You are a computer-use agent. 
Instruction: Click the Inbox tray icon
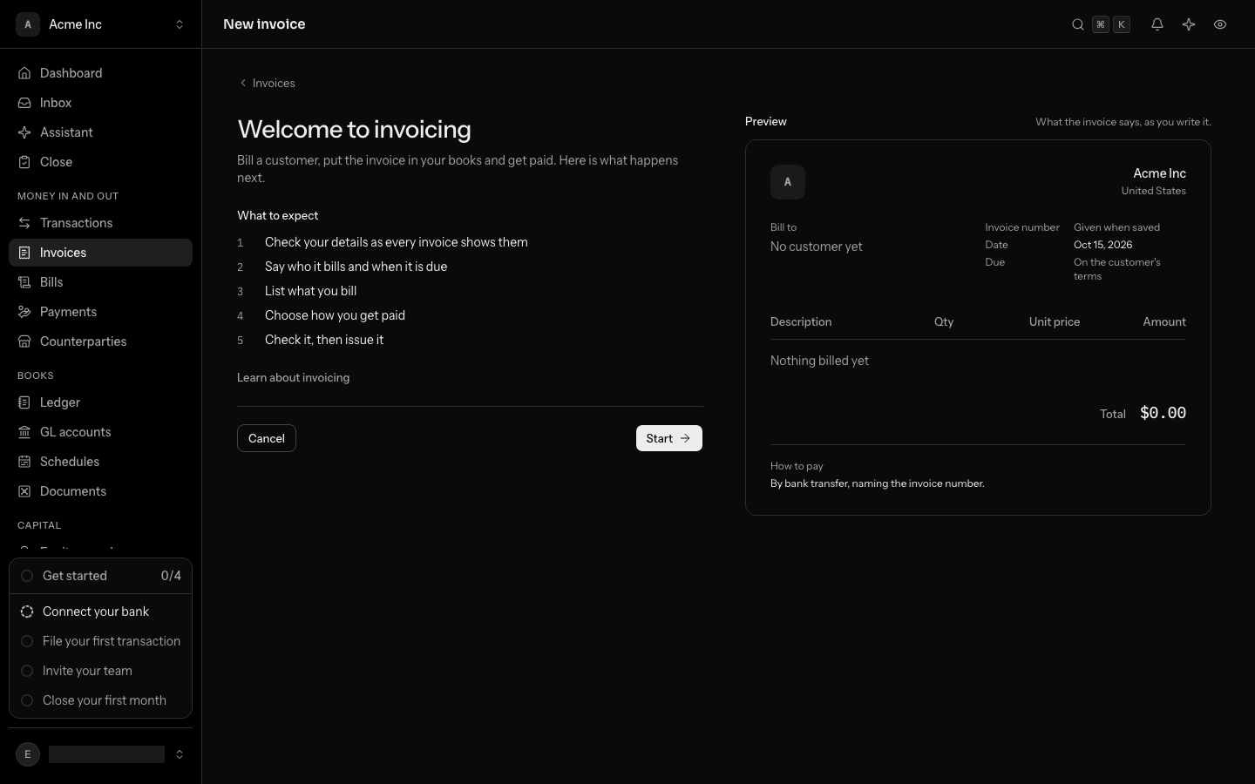pyautogui.click(x=24, y=103)
